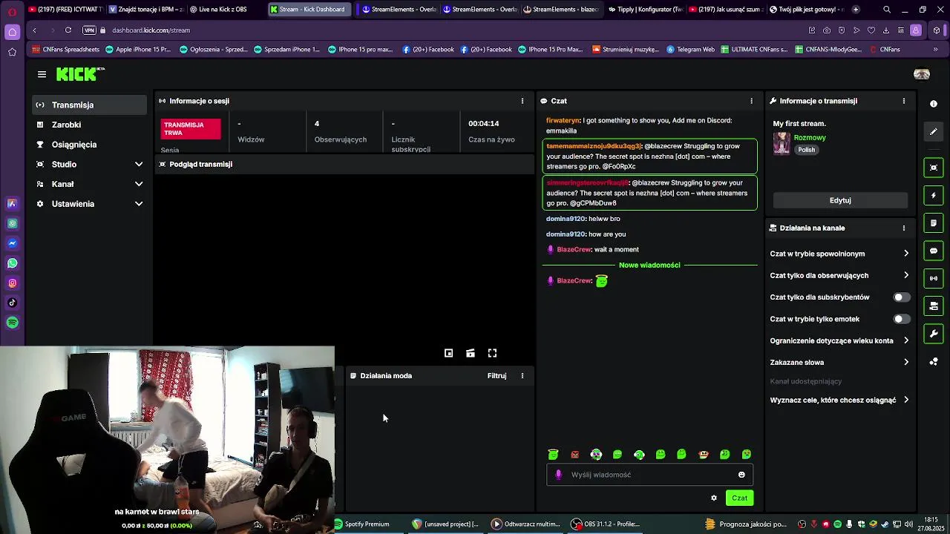Expand the Ustawienia sidebar section
This screenshot has height=534, width=950.
tap(89, 204)
